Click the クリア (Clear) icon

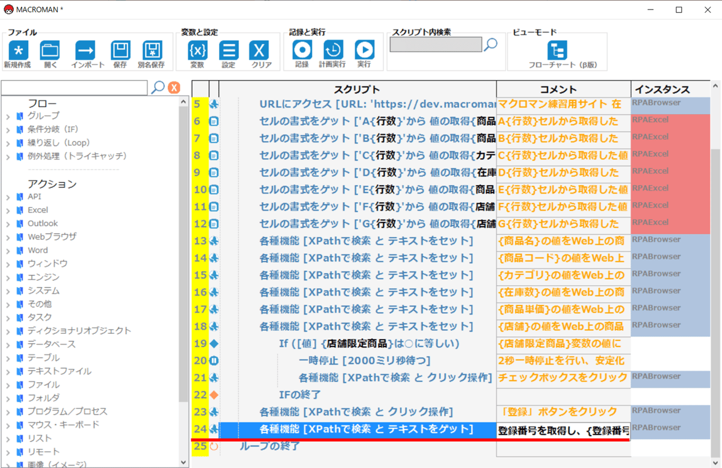259,50
